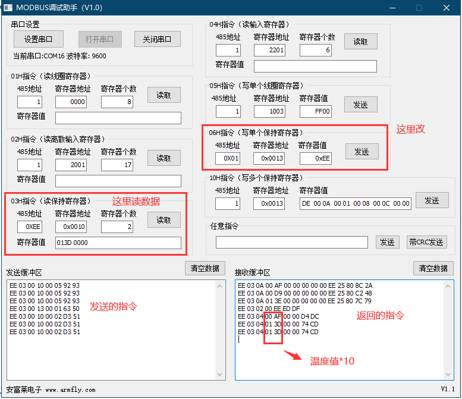Click 发送 in the 05H指令 group
Viewport: 462px width, 399px height.
tap(361, 104)
